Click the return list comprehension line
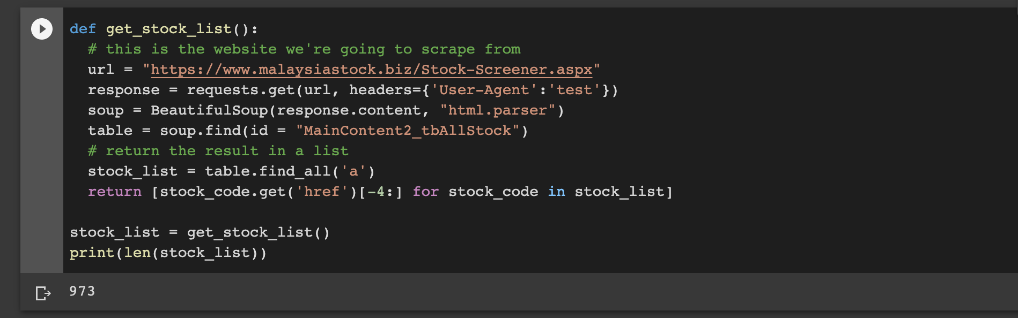The image size is (1018, 318). pos(380,192)
